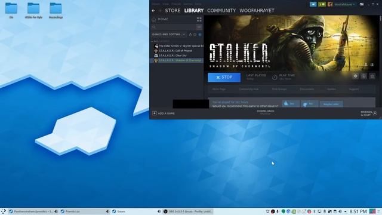Open the system tray volume icon
This screenshot has height=215, width=382.
[340, 211]
